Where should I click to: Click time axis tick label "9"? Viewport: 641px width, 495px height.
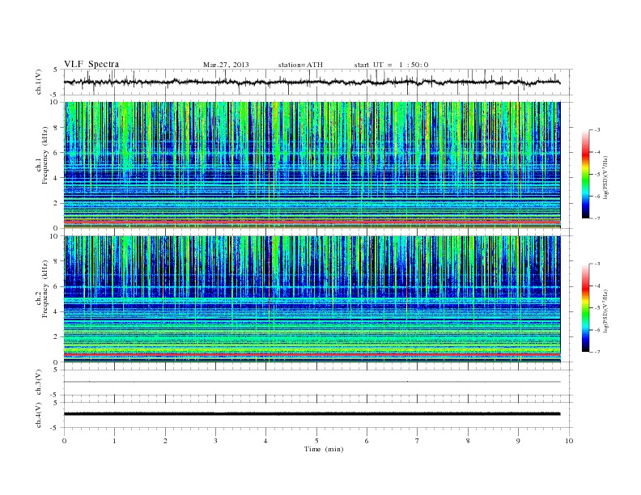click(518, 441)
